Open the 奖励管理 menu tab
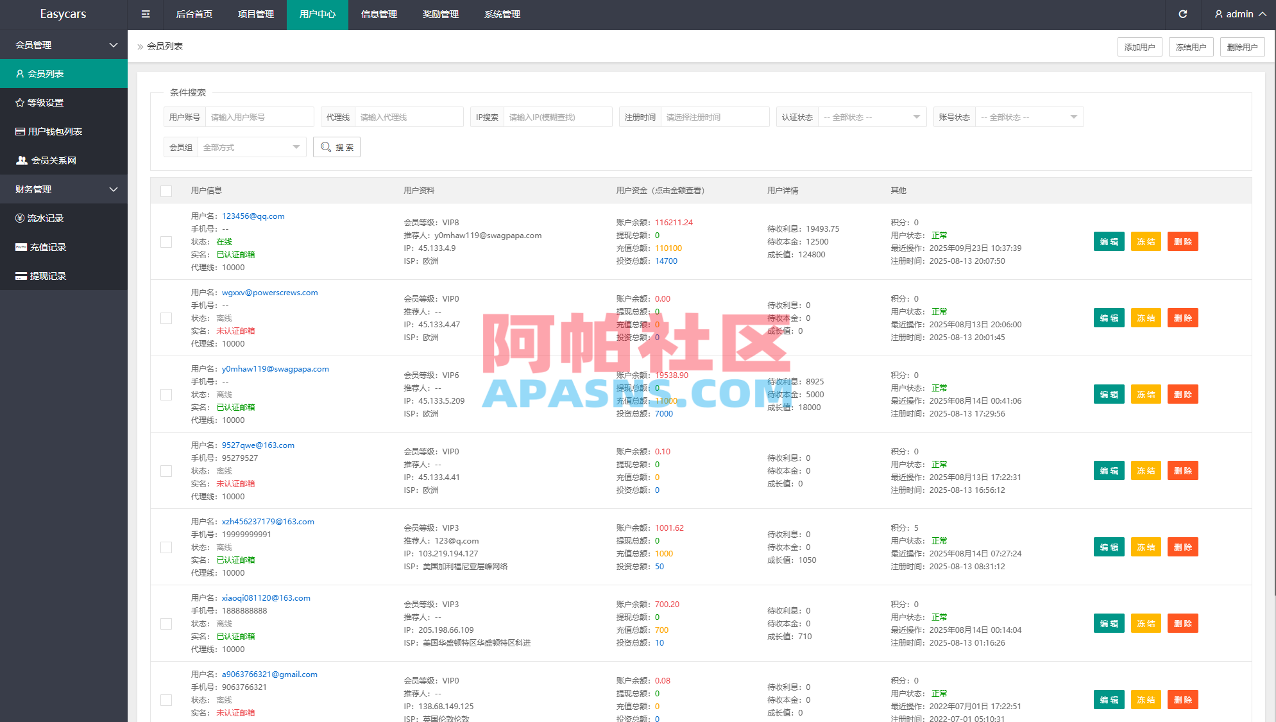 coord(440,13)
